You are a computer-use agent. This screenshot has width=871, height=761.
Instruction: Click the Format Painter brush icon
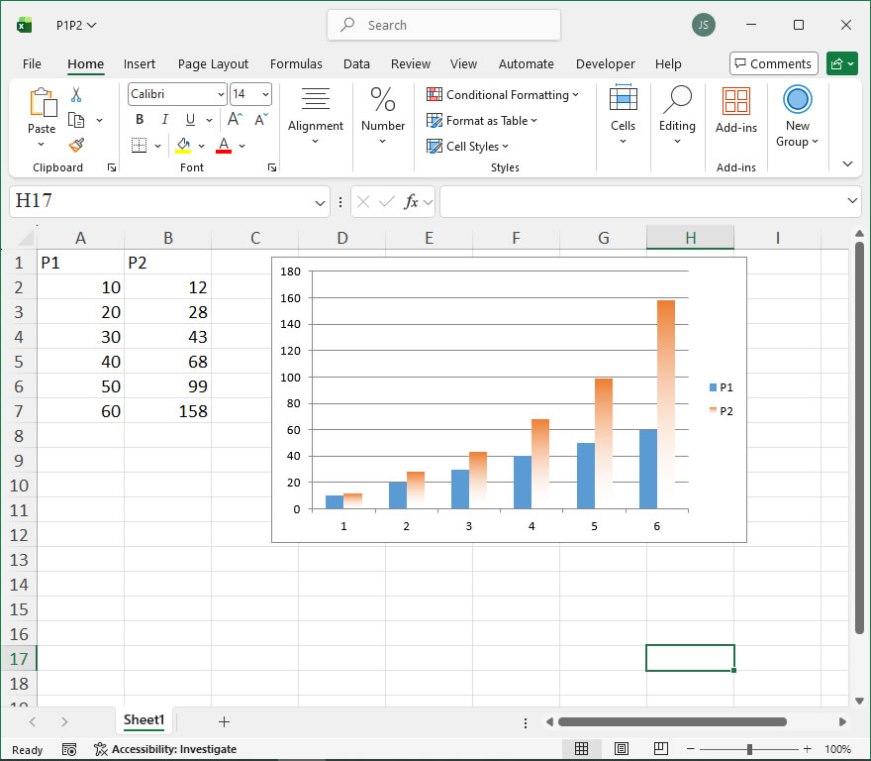[76, 145]
